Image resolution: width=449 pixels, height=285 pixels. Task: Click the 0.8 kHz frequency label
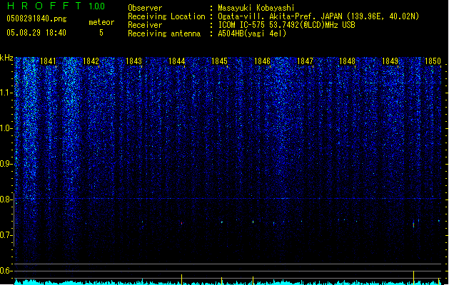[x=6, y=199]
